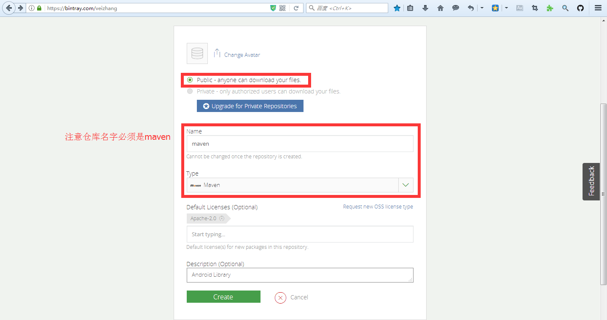Select the Public repository radio button
Viewport: 607px width, 320px height.
pyautogui.click(x=190, y=80)
